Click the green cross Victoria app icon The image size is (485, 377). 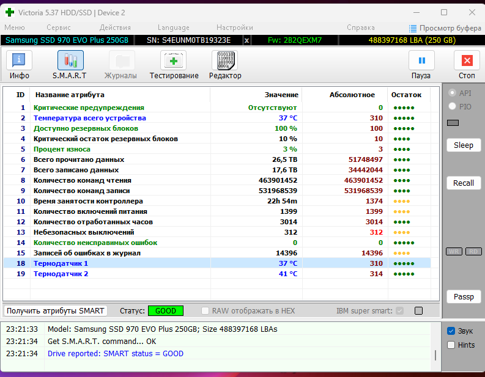(10, 12)
